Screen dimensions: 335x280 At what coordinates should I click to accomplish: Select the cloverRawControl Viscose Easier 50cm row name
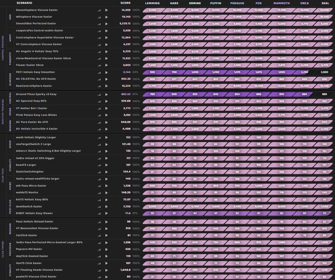coord(43,58)
